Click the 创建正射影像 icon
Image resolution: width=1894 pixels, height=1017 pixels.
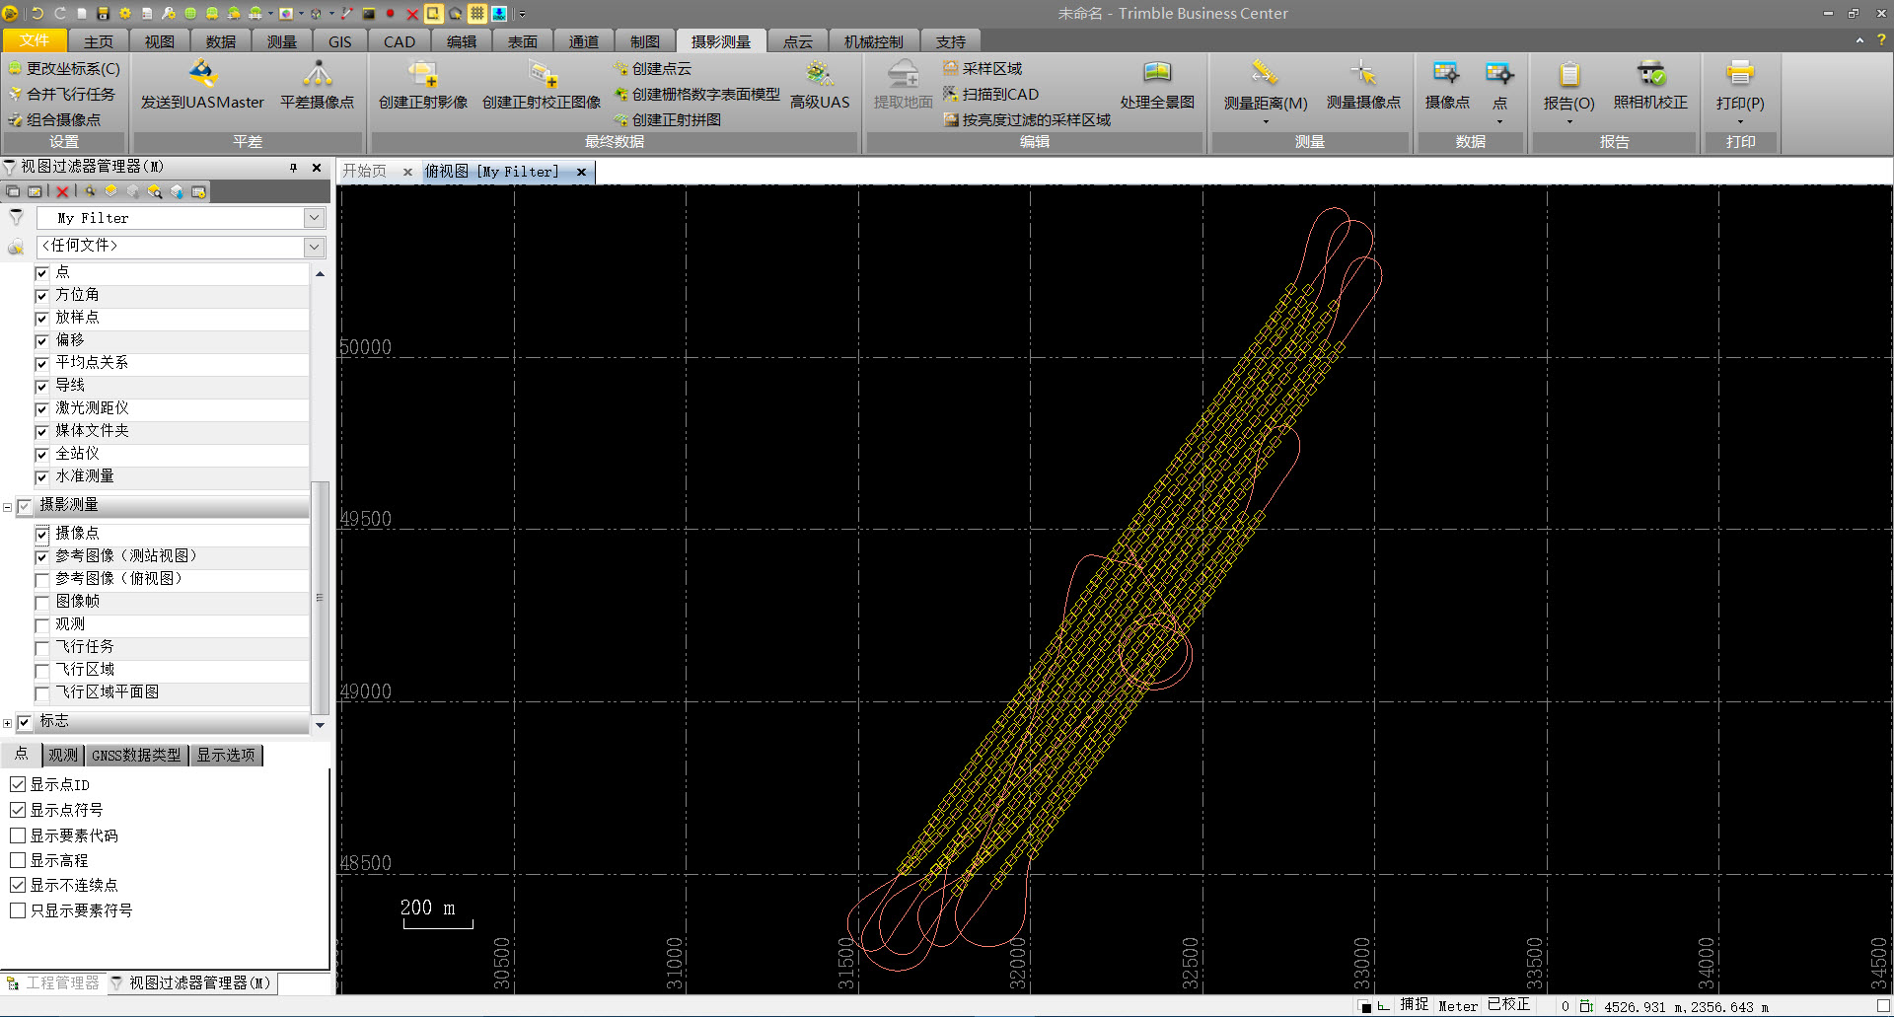(x=423, y=74)
